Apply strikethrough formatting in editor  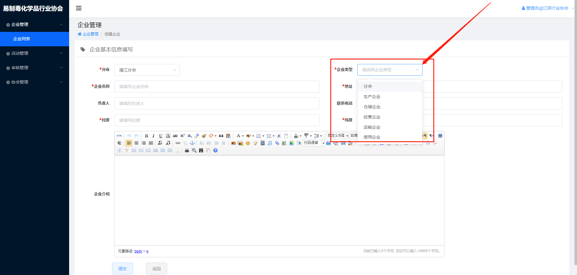point(175,136)
